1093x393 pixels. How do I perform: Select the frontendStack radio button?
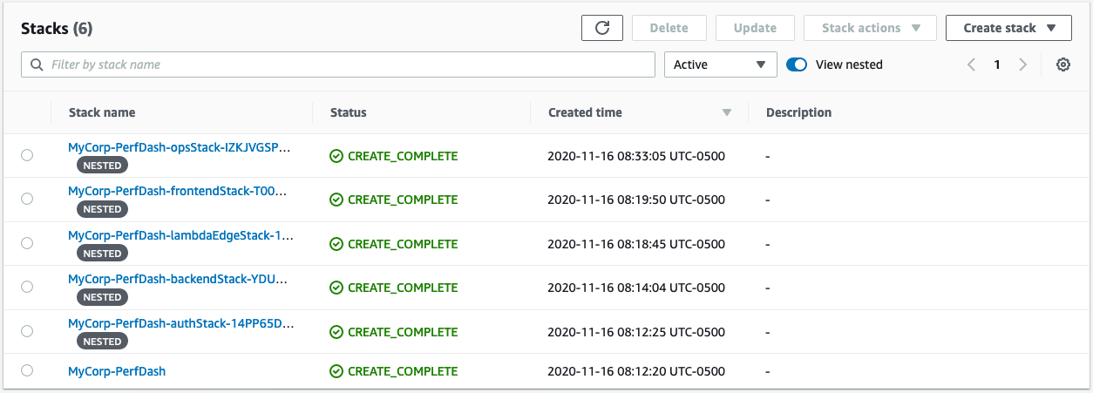(27, 199)
